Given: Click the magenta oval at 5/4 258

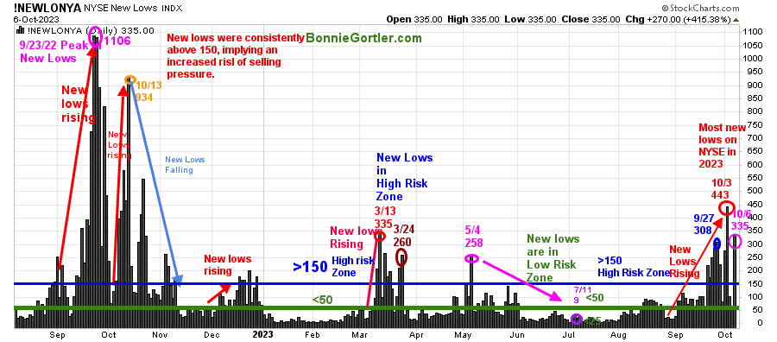Looking at the screenshot, I should click(x=471, y=258).
